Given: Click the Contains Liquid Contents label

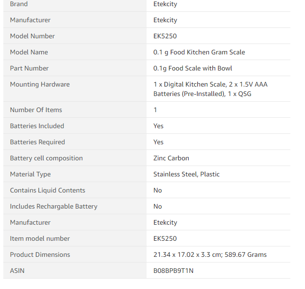Looking at the screenshot, I should tap(47, 190).
